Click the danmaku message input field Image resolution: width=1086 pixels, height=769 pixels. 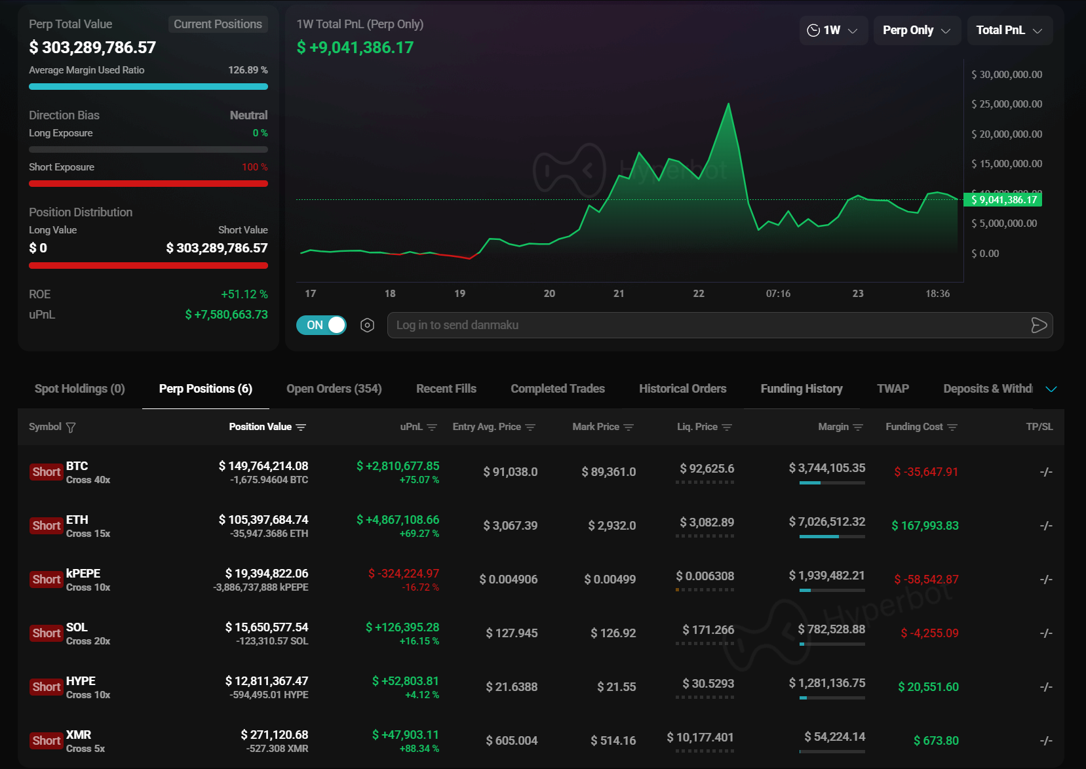[705, 325]
